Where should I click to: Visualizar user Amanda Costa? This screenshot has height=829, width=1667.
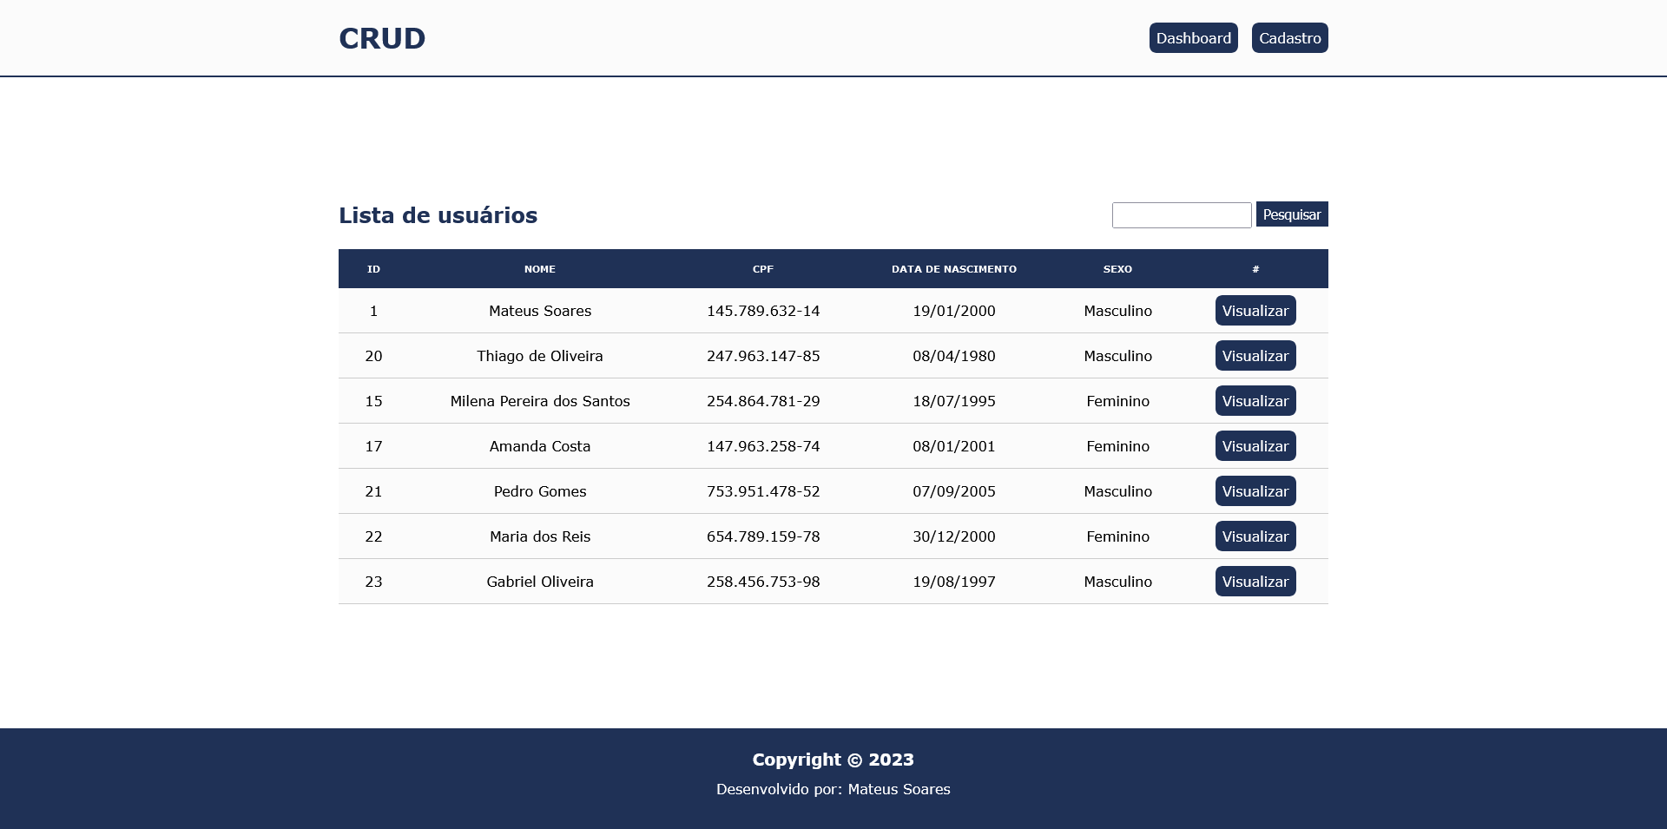pos(1255,446)
